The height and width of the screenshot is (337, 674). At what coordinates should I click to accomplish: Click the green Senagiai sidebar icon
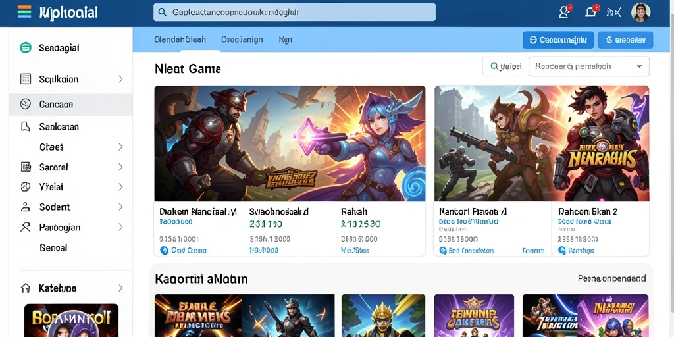26,47
